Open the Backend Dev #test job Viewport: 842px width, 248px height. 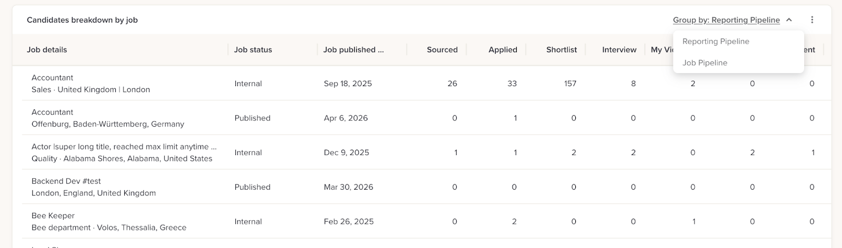66,181
